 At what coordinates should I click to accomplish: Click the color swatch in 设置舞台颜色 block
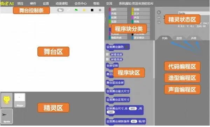tap(126, 47)
